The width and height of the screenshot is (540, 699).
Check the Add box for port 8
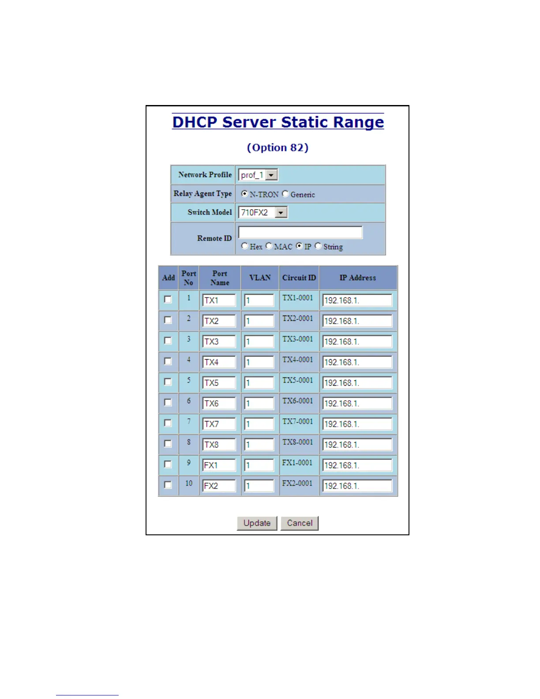tap(168, 443)
